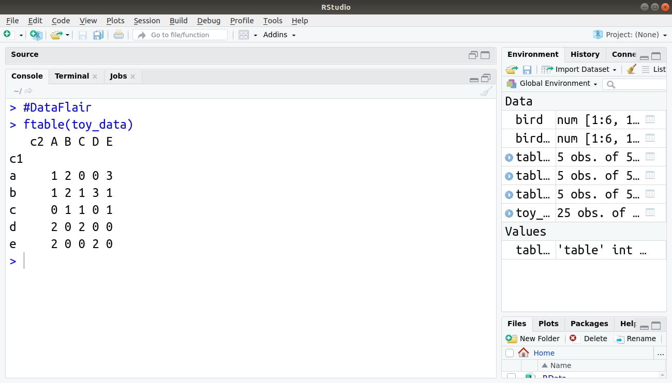Click the New Folder button
Screen dimensions: 672x383
[532, 339]
